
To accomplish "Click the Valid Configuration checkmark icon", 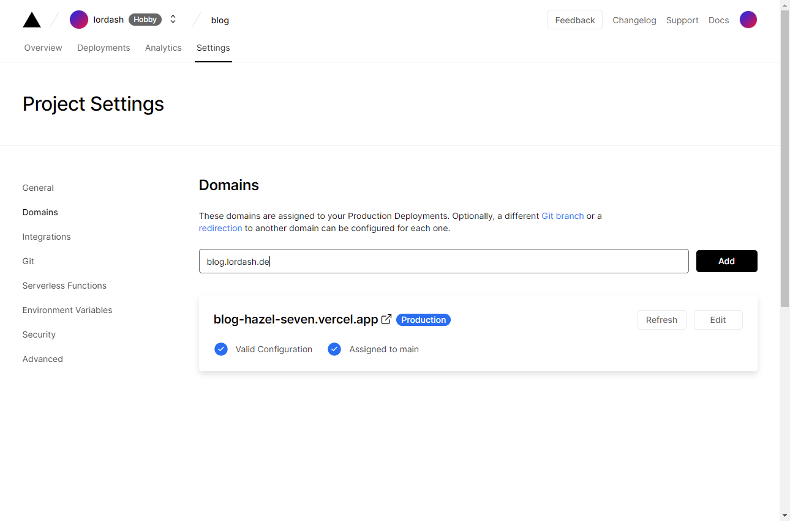I will click(x=221, y=349).
